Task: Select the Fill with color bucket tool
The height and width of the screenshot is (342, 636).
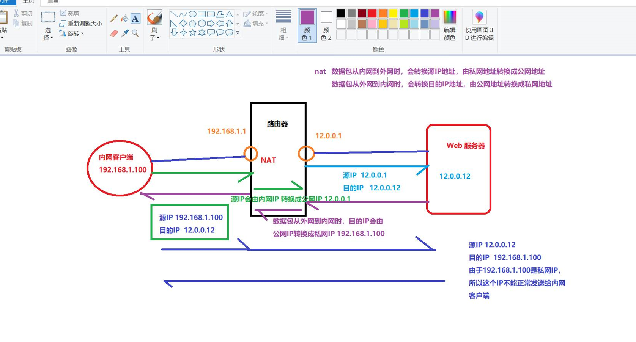Action: [124, 19]
